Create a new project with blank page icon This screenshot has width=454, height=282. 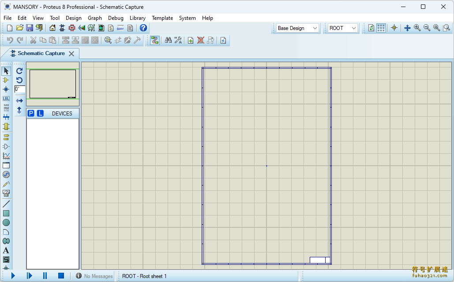[x=10, y=28]
